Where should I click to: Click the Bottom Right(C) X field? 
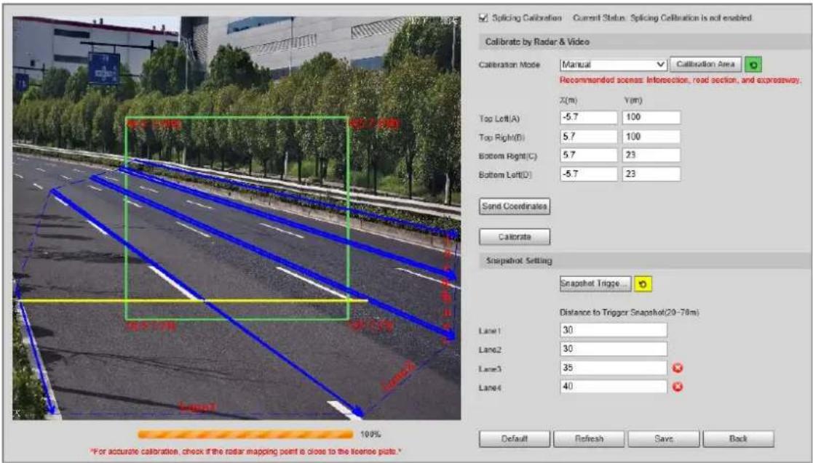[589, 155]
